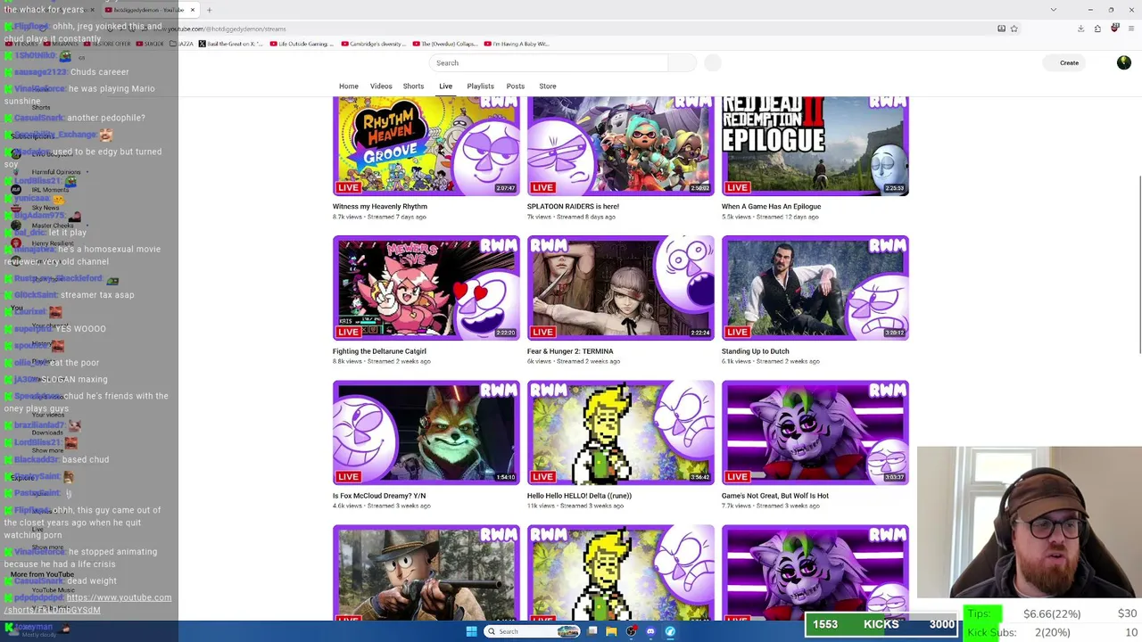Open the Home tab of the channel

(348, 86)
